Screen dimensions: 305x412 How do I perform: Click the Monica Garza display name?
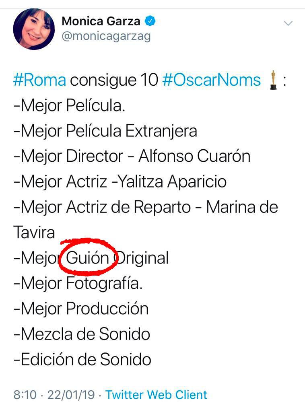pos(101,21)
